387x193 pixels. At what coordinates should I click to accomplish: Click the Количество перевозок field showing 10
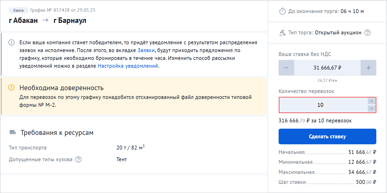pyautogui.click(x=328, y=105)
